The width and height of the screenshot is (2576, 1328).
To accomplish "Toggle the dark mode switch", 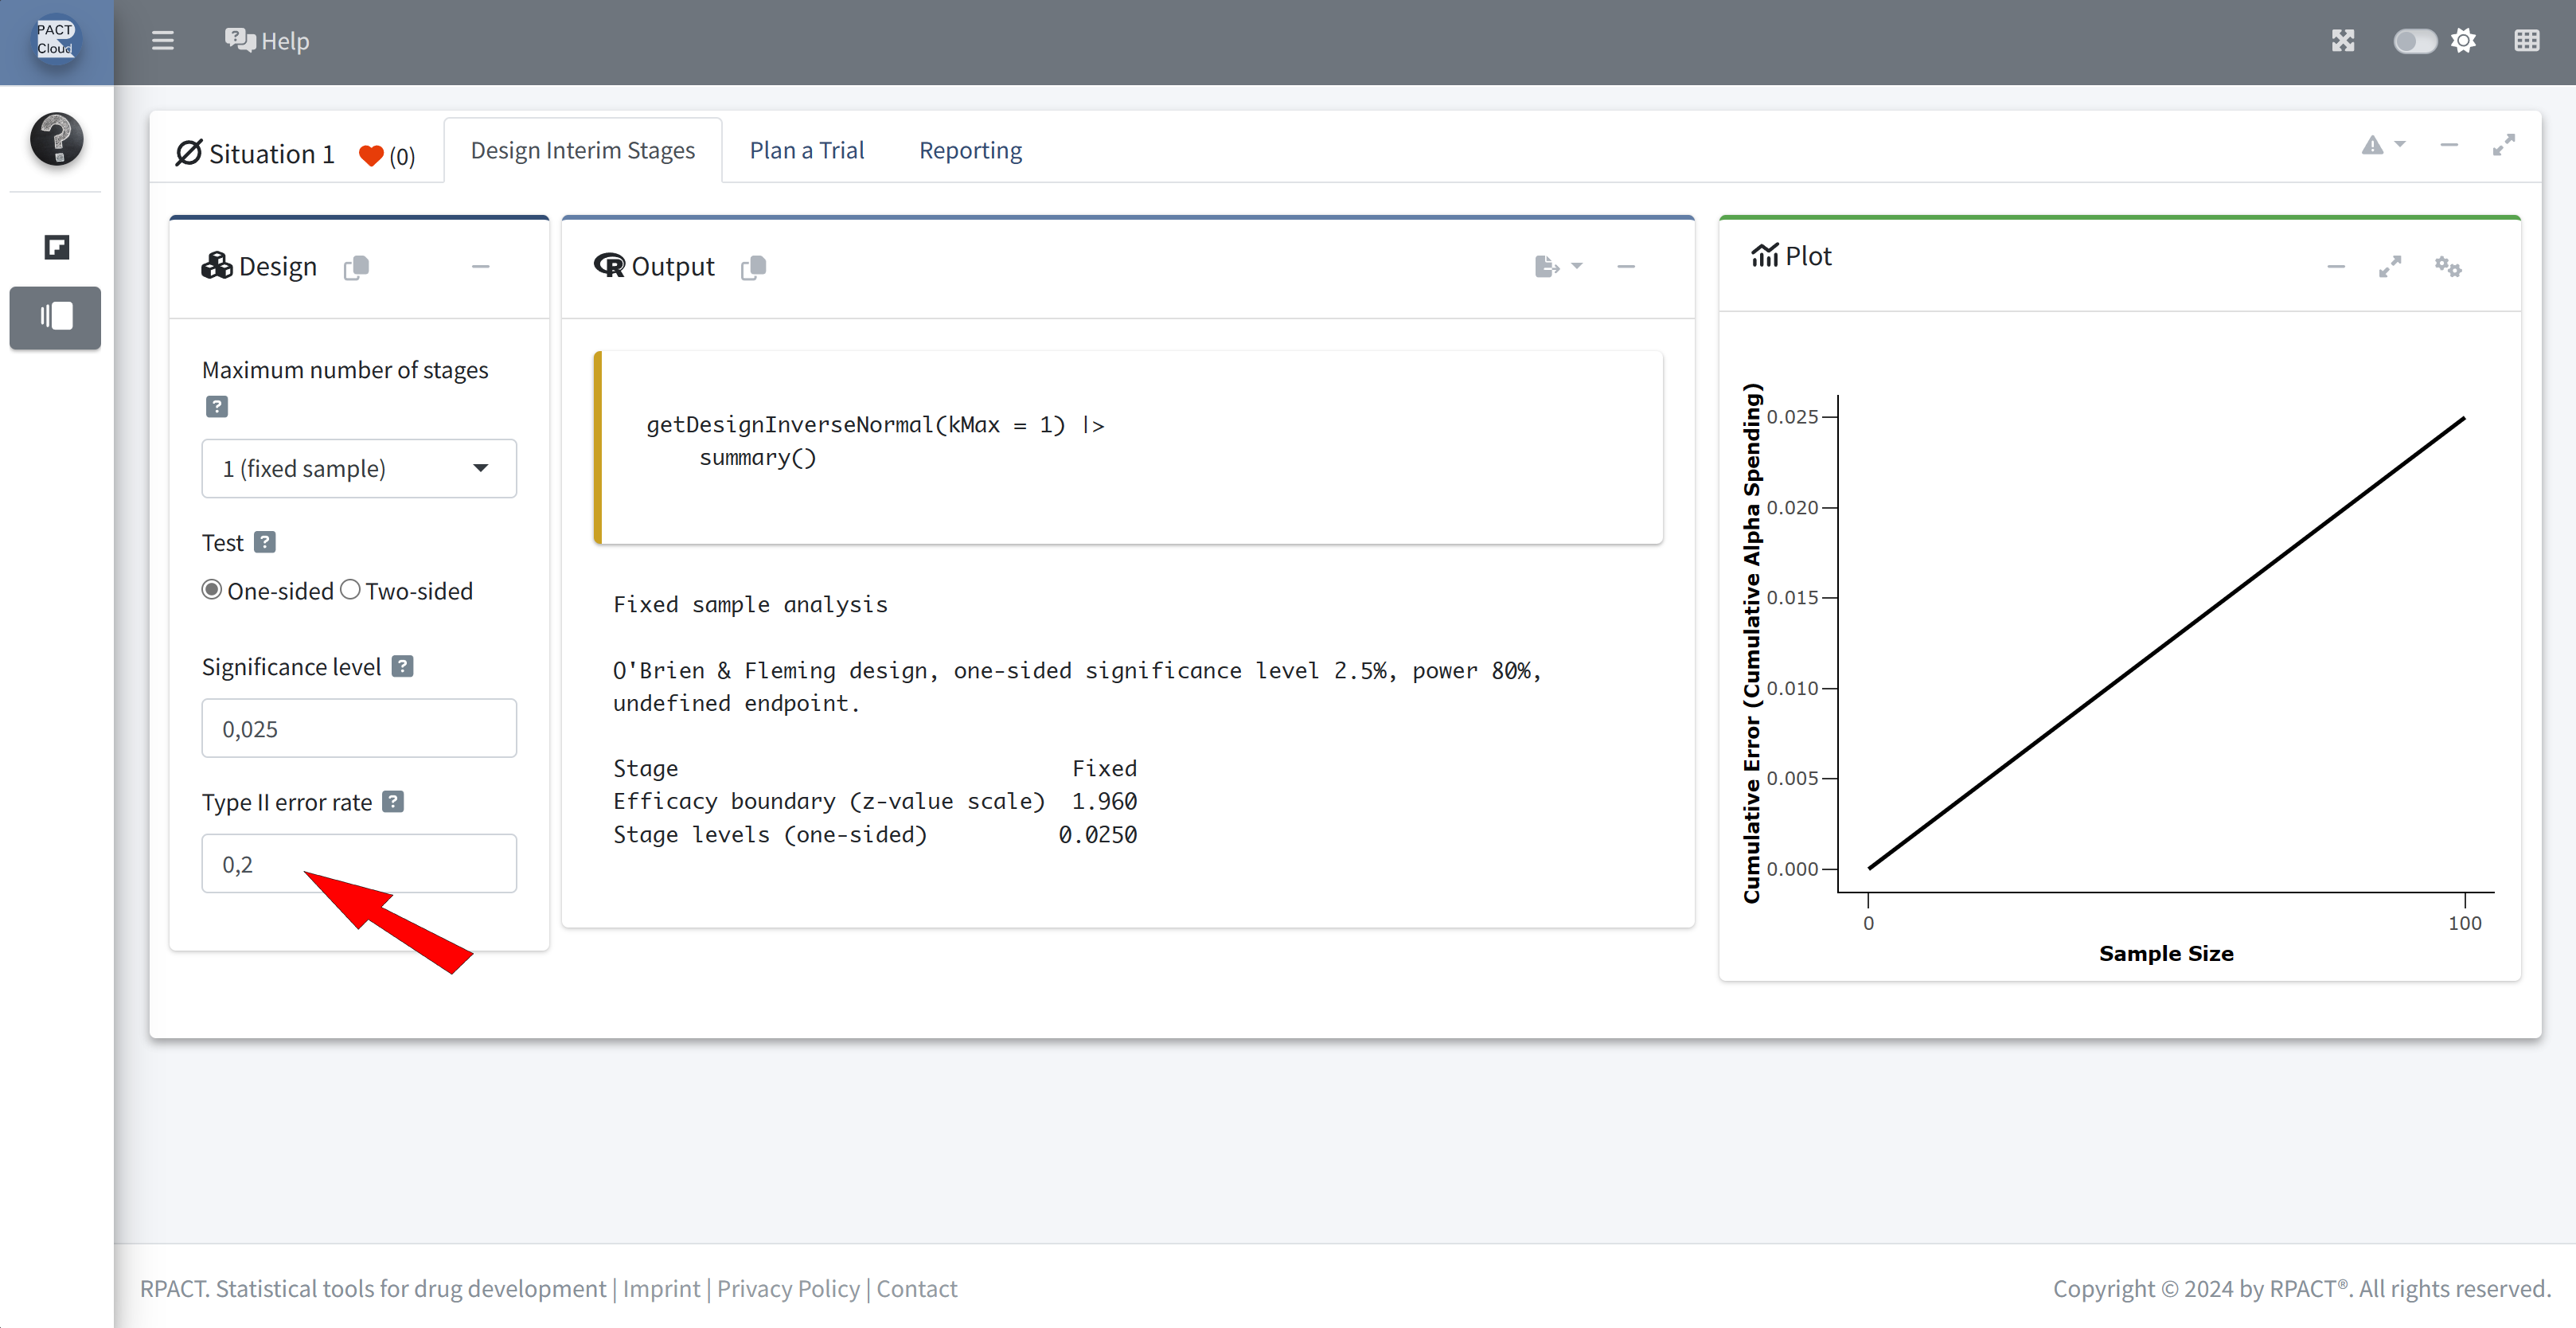I will point(2414,41).
